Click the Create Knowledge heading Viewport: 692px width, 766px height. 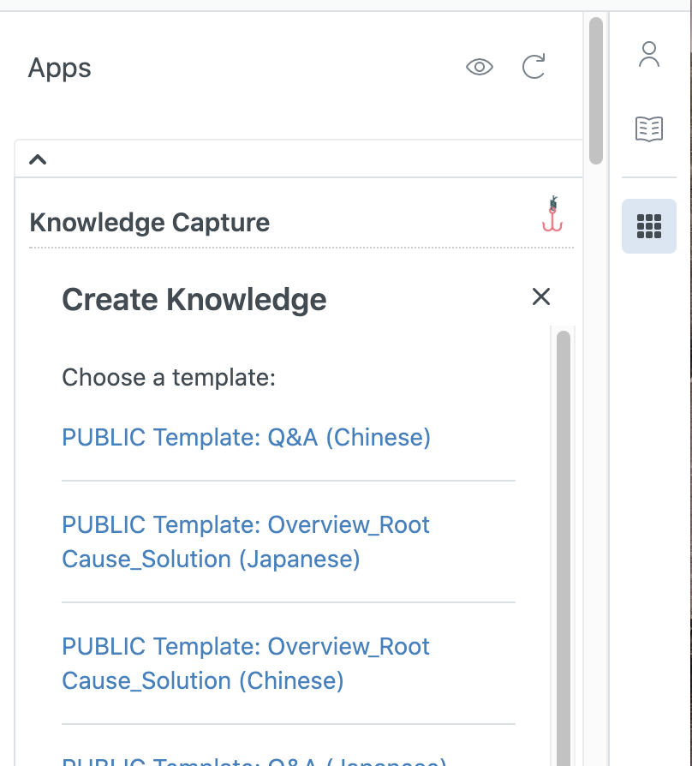(x=194, y=300)
